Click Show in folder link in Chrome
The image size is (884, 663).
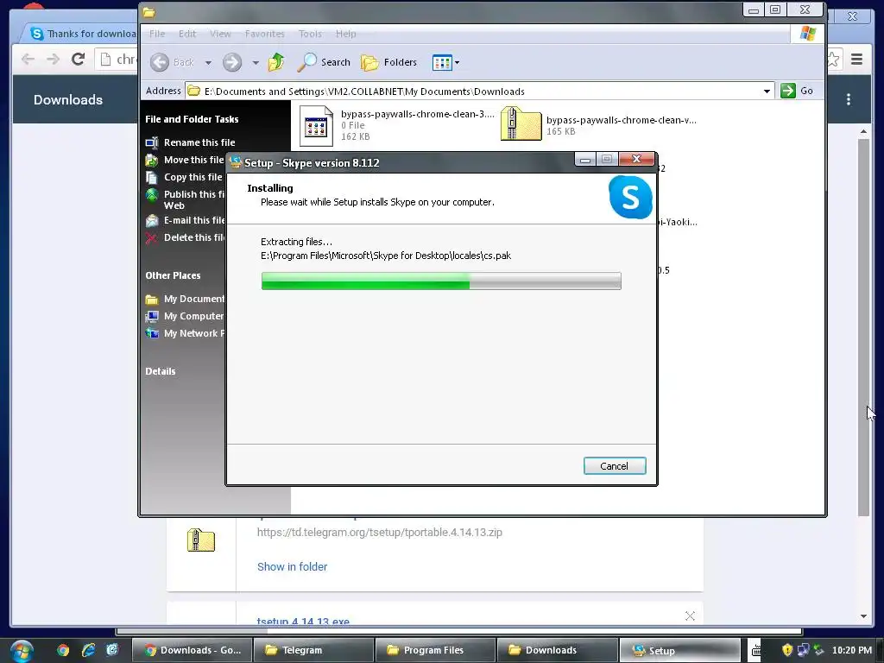[x=292, y=566]
